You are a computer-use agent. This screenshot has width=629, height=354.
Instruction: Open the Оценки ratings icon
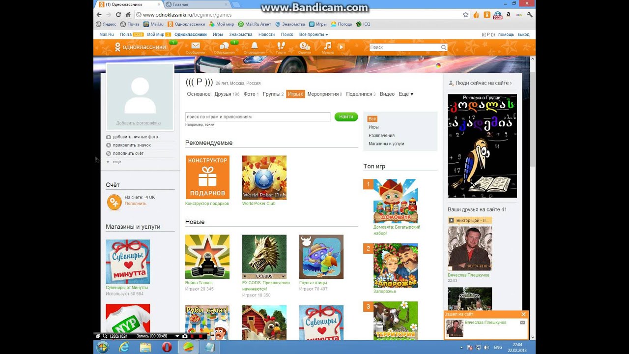pos(305,46)
